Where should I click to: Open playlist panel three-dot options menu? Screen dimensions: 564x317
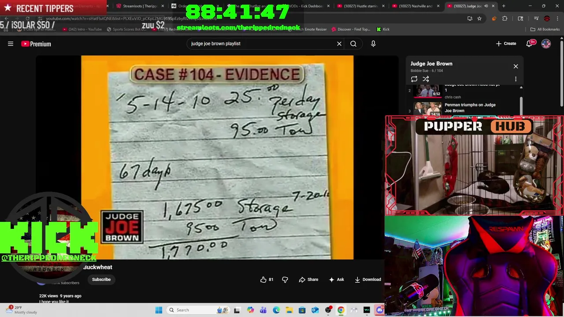pyautogui.click(x=516, y=79)
